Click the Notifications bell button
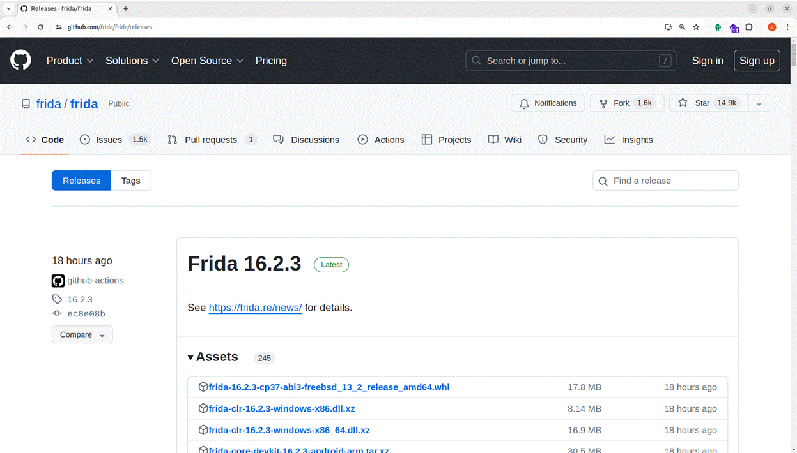The width and height of the screenshot is (797, 453). click(548, 103)
